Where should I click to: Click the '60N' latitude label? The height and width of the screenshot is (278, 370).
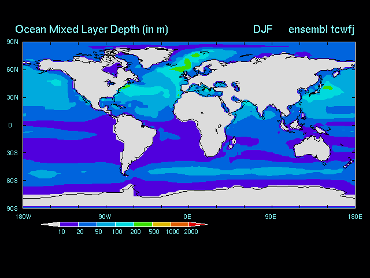tap(12, 69)
